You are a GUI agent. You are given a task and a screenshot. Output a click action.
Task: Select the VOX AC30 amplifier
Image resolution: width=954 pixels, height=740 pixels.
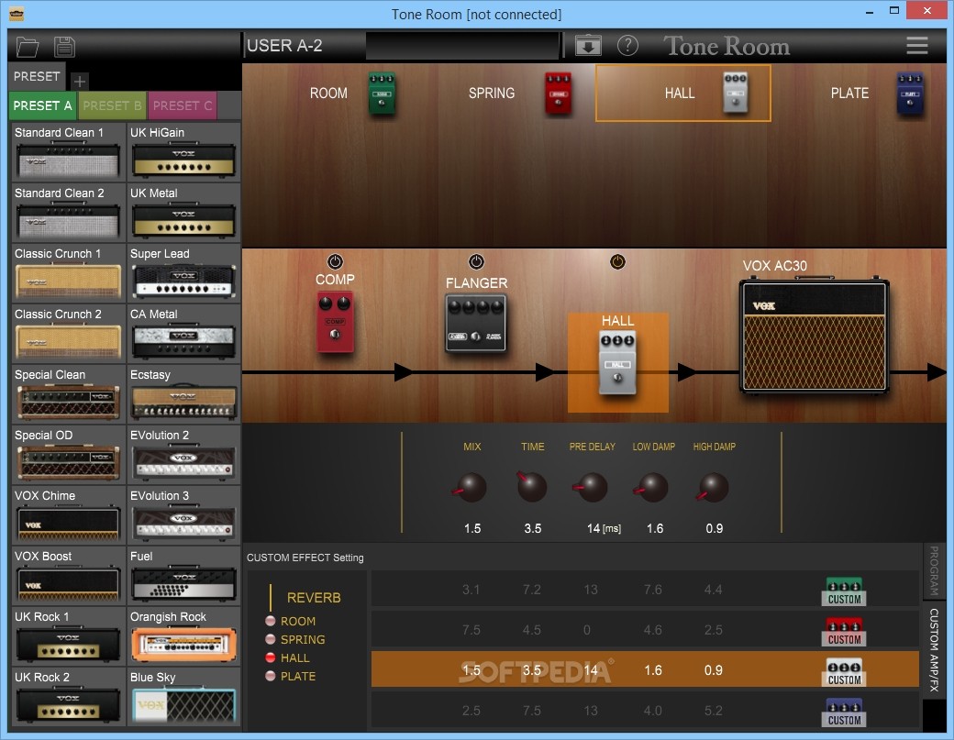[814, 336]
